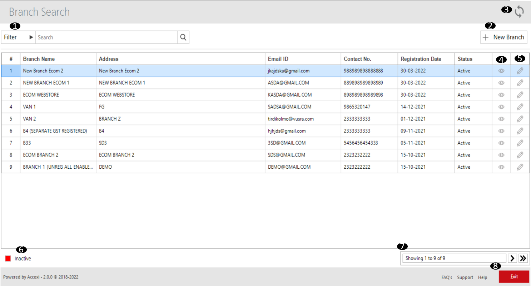Screen dimensions: 531x286
Task: Go to next page arrow
Action: point(512,259)
